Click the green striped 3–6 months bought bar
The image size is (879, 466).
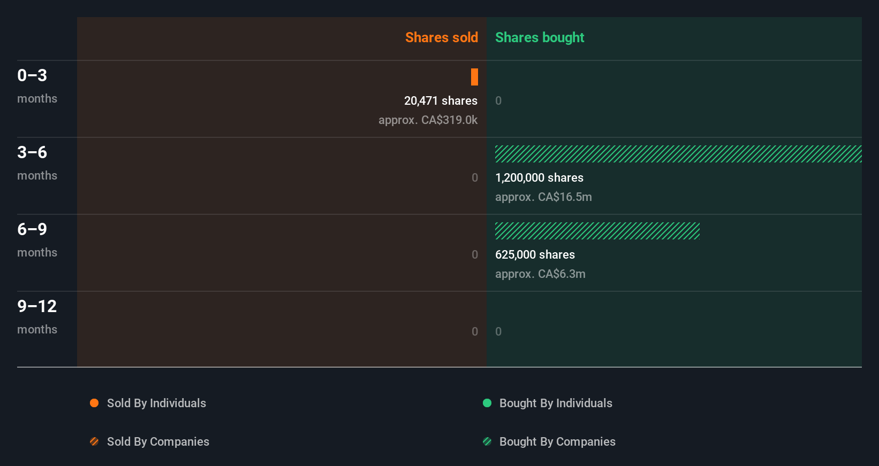click(x=678, y=154)
